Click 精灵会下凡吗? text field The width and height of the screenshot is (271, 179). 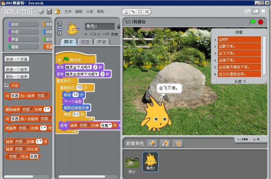[78, 67]
